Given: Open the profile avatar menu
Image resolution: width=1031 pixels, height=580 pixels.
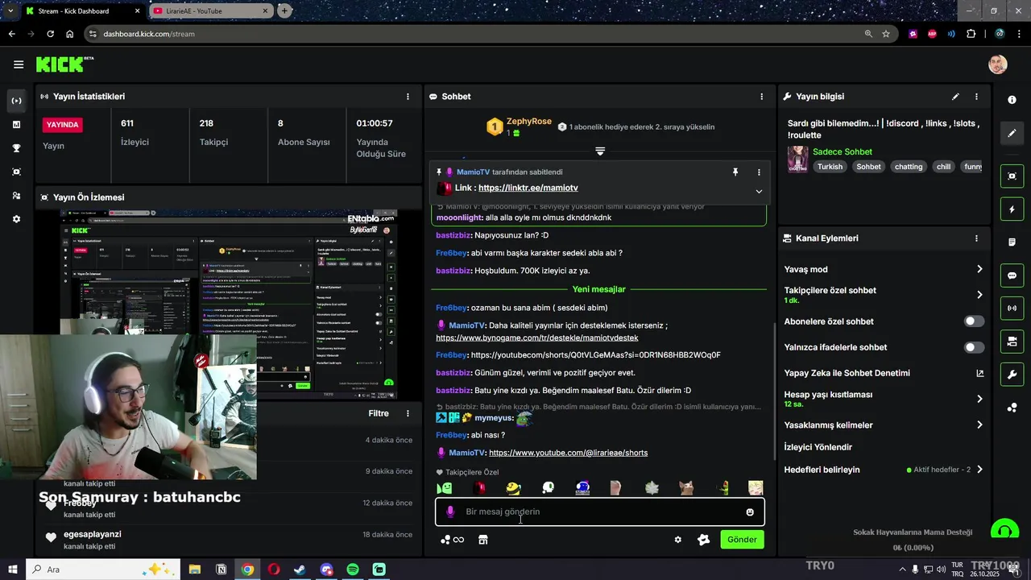Looking at the screenshot, I should [998, 64].
